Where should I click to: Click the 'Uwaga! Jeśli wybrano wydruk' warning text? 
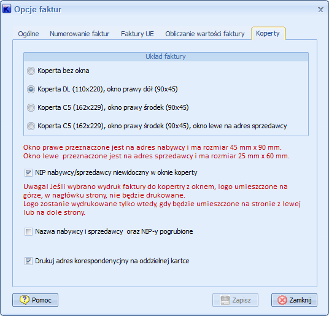pos(155,191)
